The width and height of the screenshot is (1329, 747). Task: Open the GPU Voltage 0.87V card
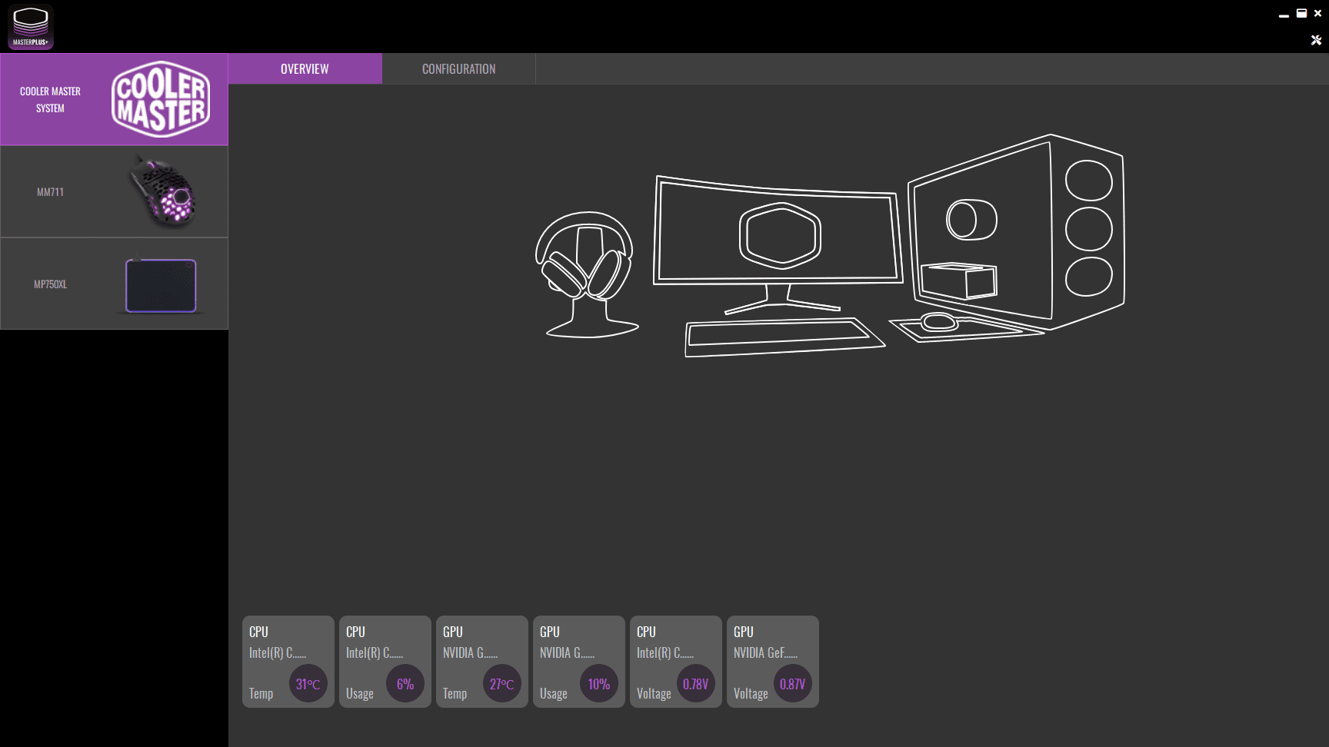(773, 662)
